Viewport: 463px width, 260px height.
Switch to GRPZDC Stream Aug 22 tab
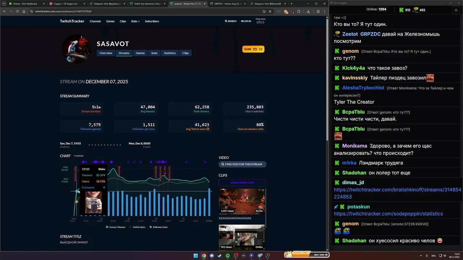click(x=228, y=4)
